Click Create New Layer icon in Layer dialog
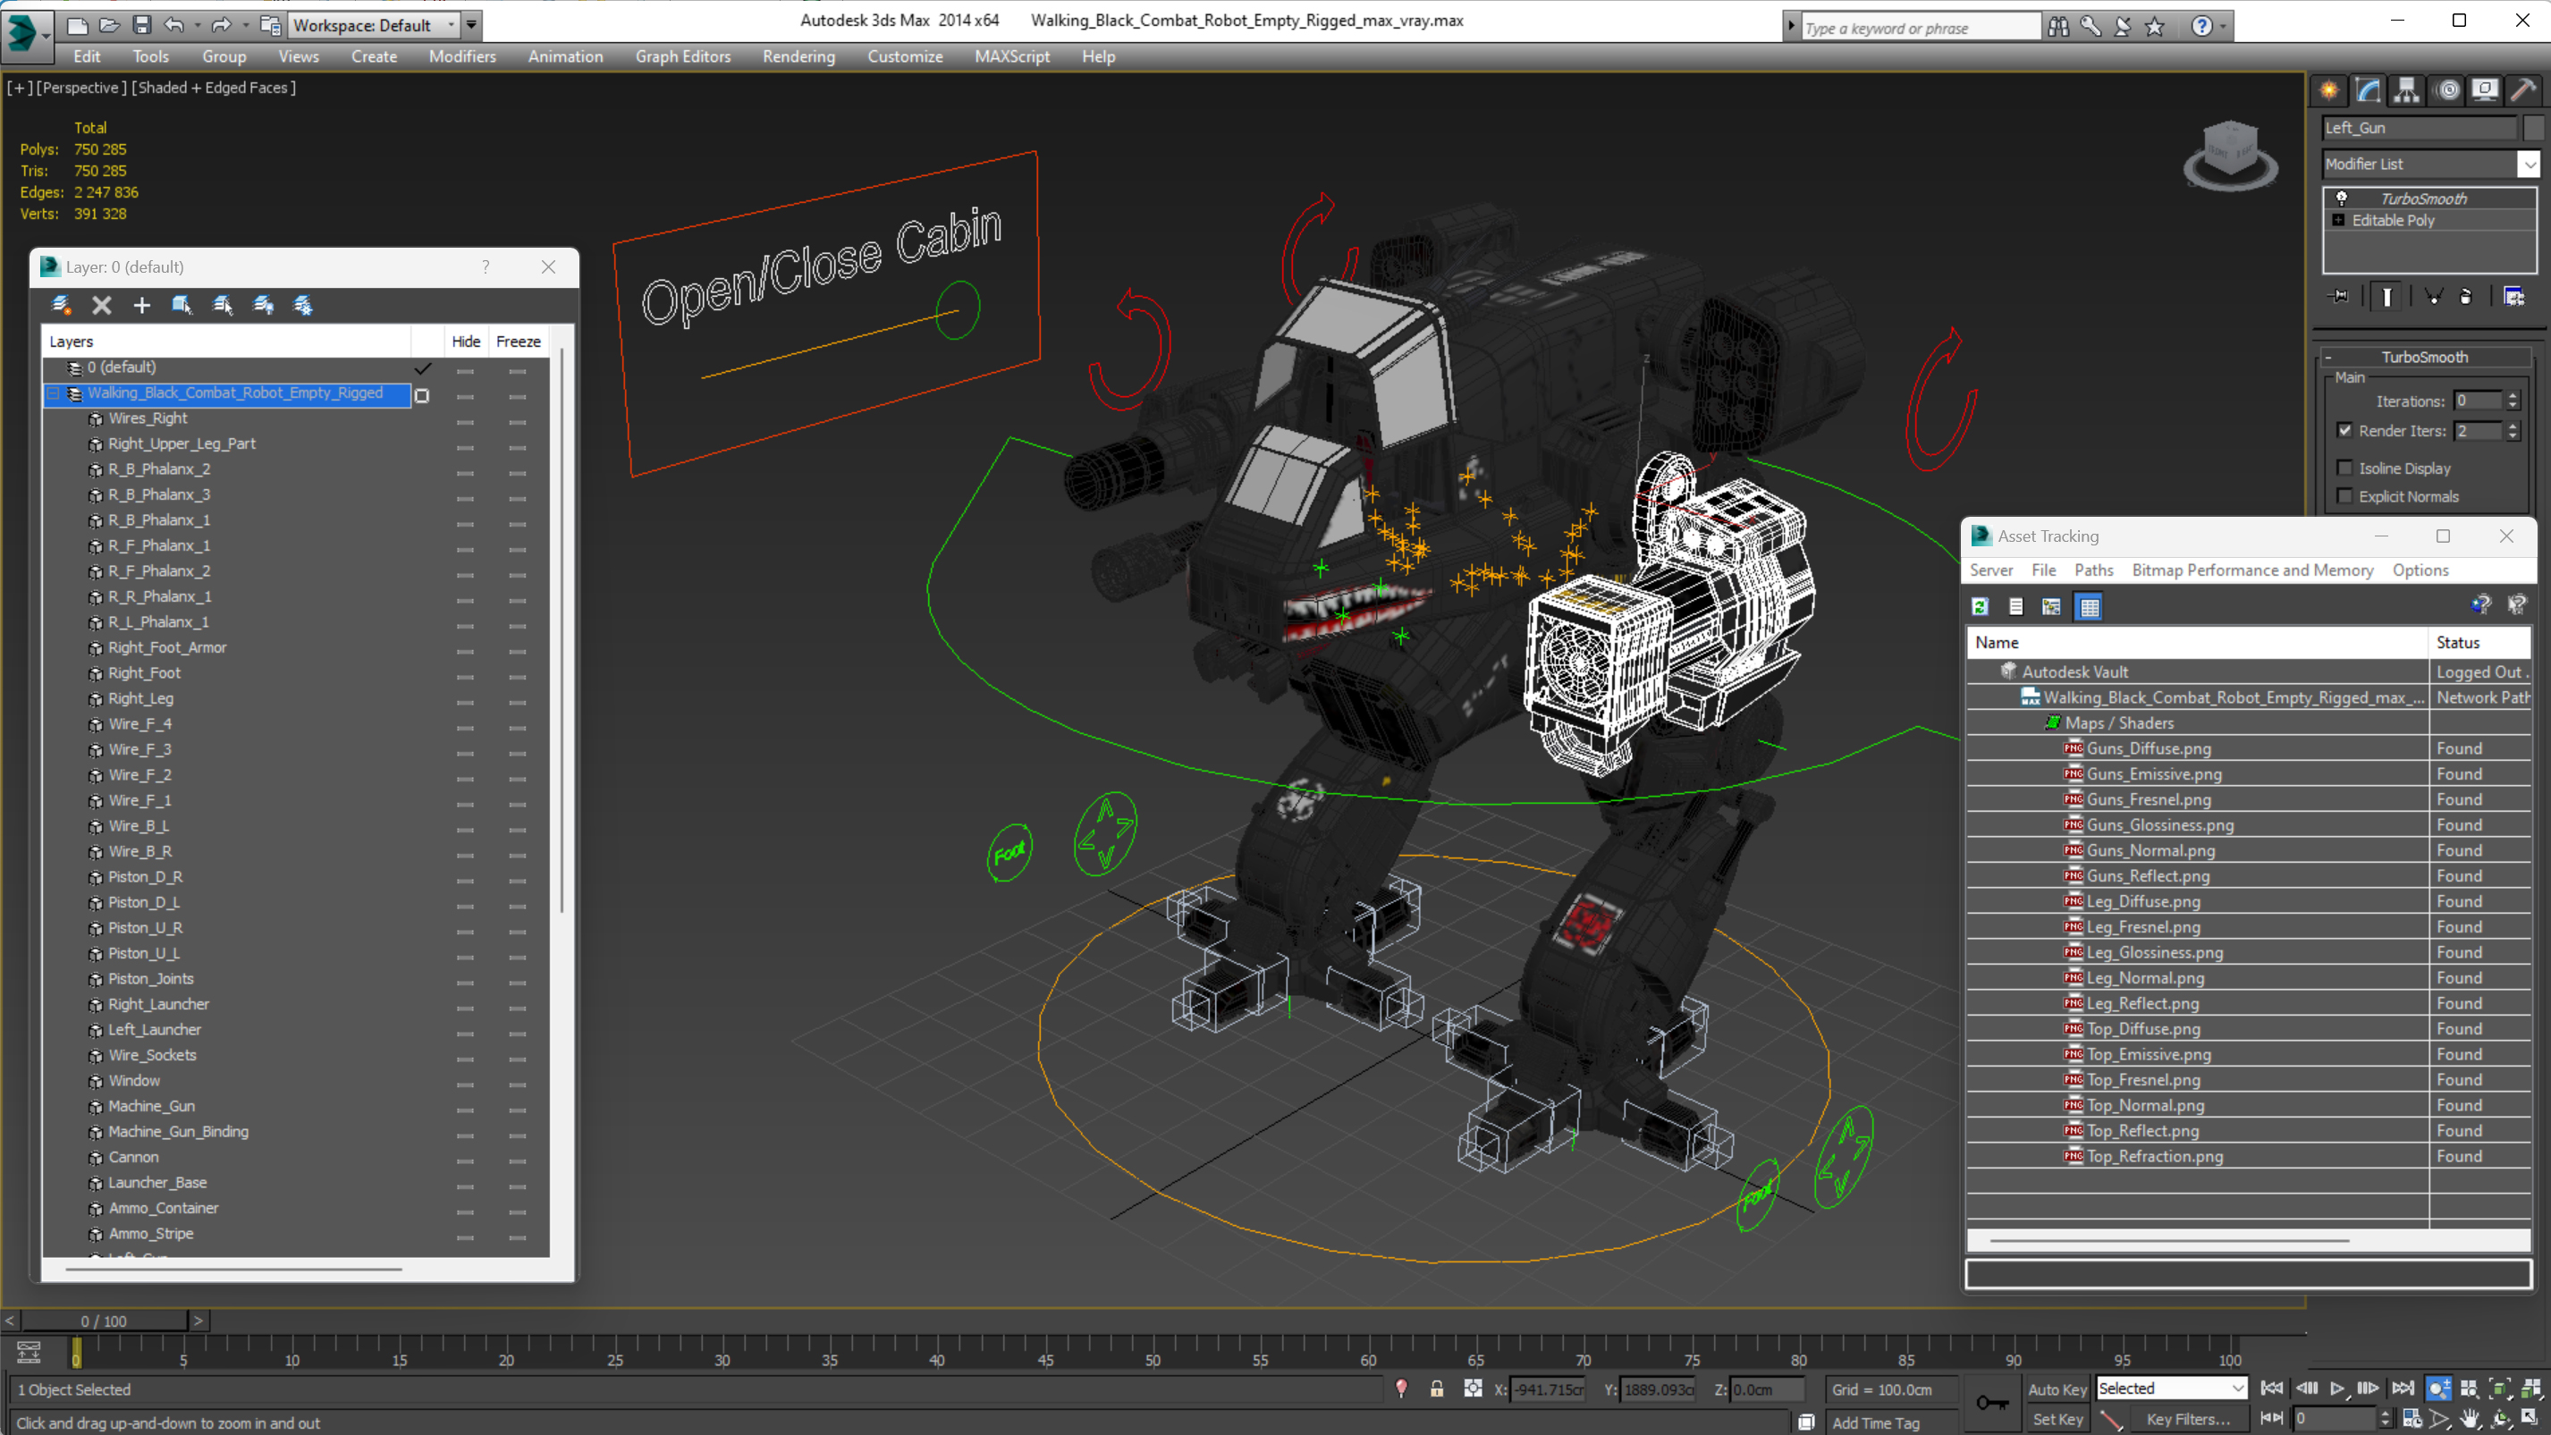The width and height of the screenshot is (2551, 1435). point(61,305)
